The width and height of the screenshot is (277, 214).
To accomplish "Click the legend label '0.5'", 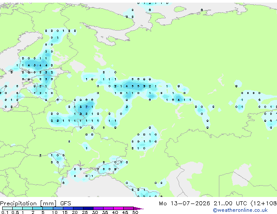I will [15, 212].
